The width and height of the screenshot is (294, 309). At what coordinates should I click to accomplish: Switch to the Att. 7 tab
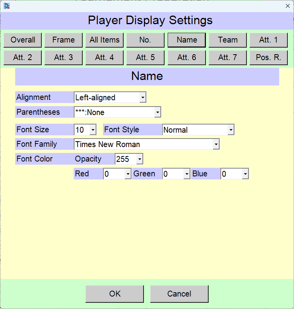pos(228,57)
